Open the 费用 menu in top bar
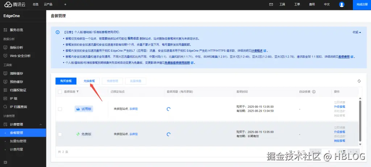The width and height of the screenshot is (371, 167). point(312,4)
